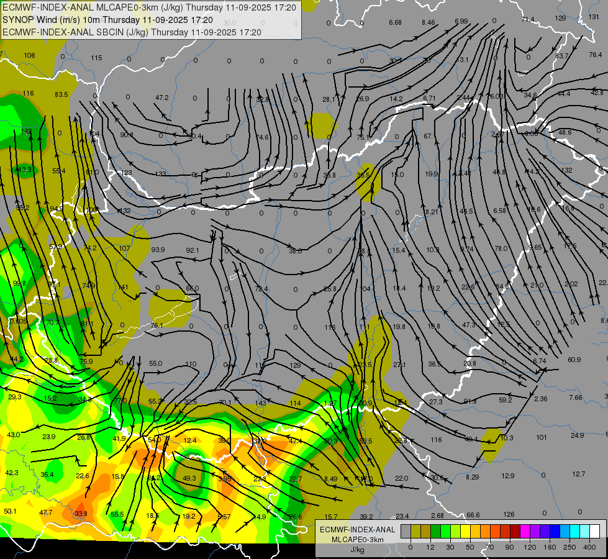Viewport: 608px width, 559px height.
Task: Click the map value '115'
Action: pyautogui.click(x=96, y=58)
